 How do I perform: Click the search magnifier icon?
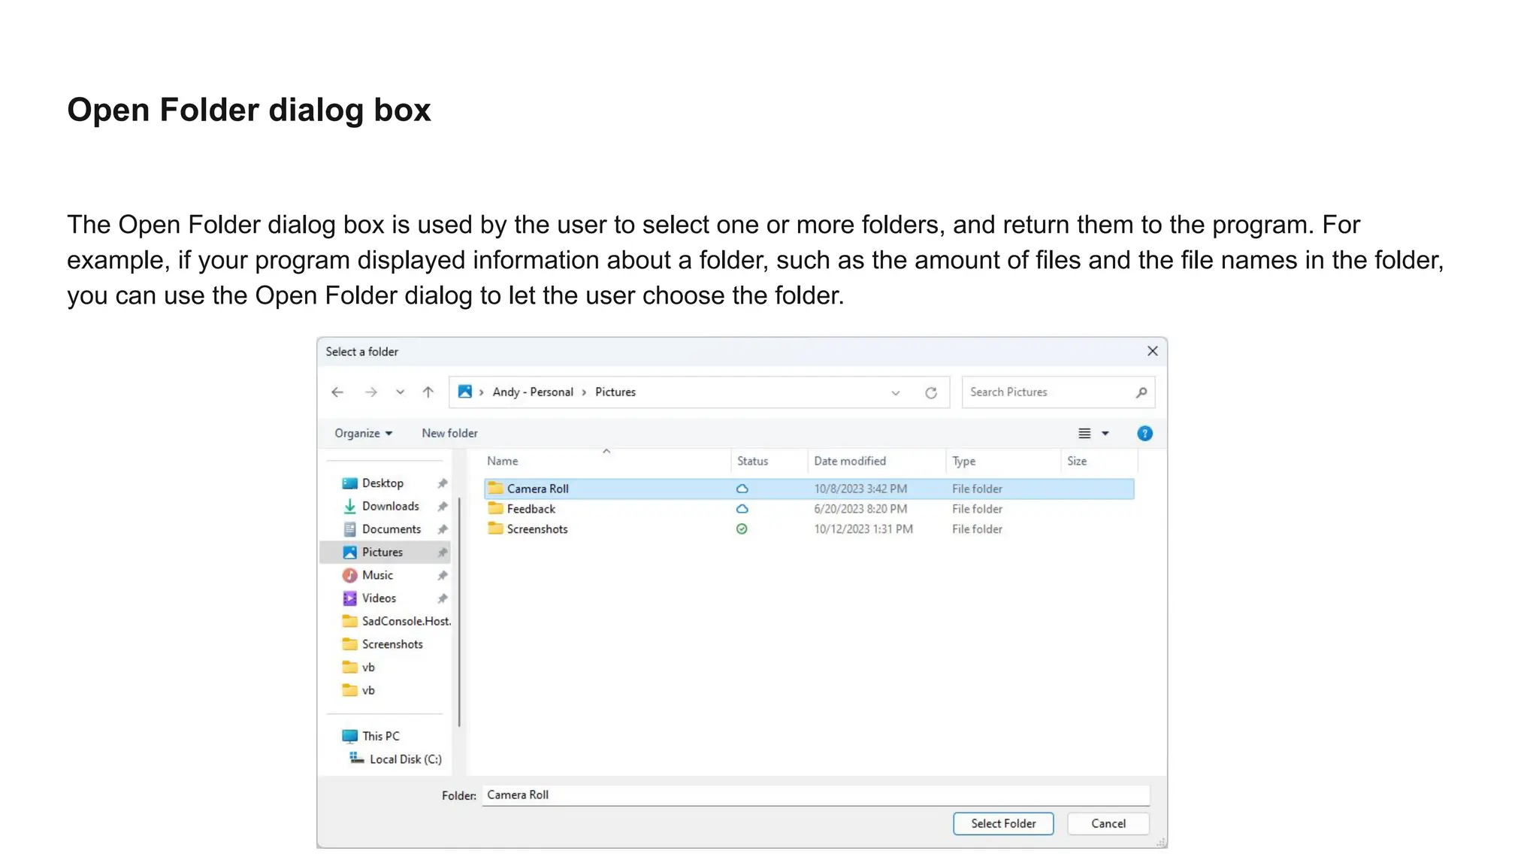(1141, 392)
